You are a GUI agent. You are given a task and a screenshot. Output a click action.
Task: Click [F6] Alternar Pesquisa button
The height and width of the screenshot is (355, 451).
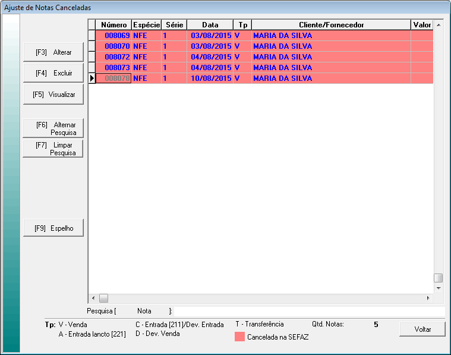tap(53, 128)
